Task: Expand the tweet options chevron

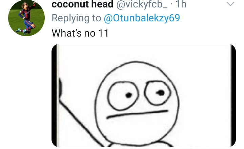Action: tap(230, 4)
